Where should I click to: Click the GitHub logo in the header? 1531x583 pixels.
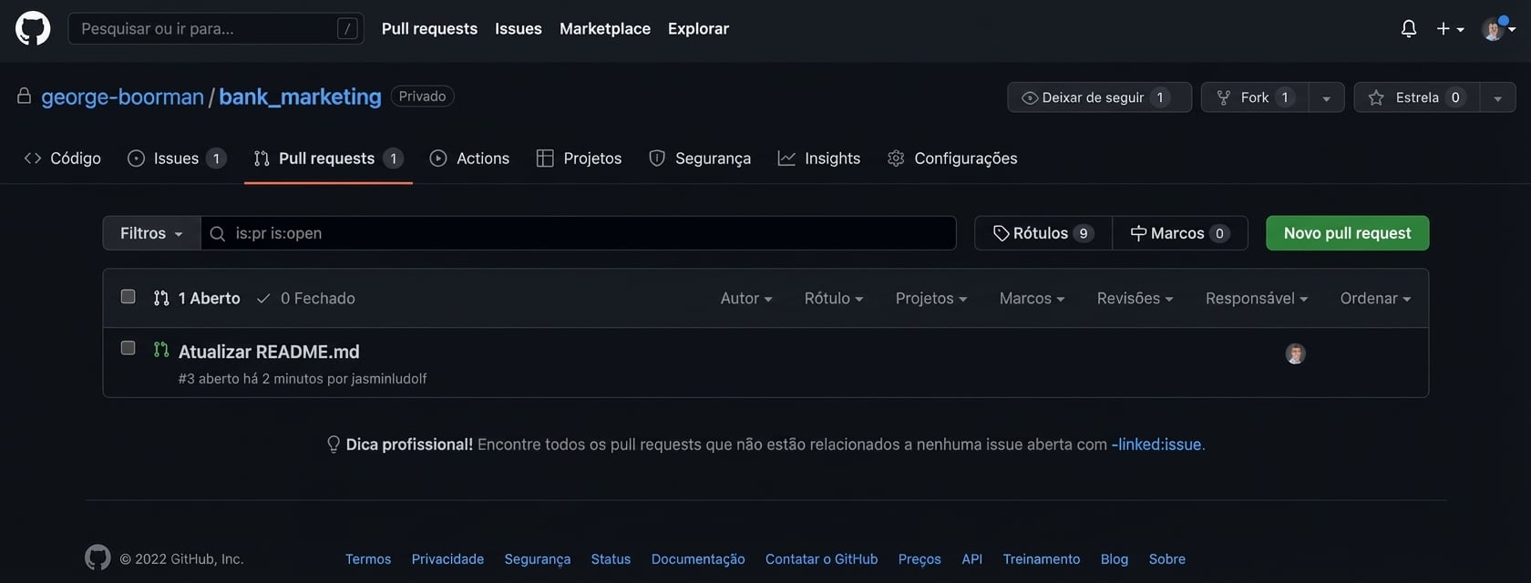pyautogui.click(x=33, y=28)
